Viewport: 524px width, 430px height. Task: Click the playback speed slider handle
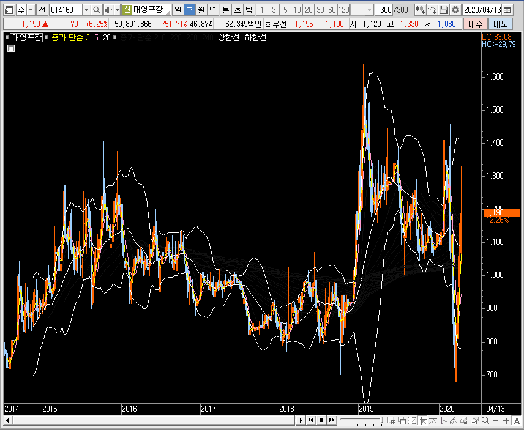click(382, 420)
